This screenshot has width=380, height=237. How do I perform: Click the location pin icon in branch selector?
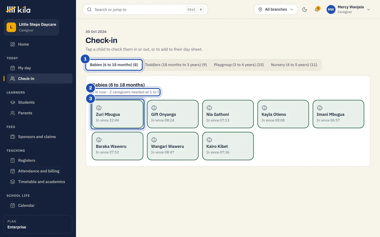tap(260, 9)
